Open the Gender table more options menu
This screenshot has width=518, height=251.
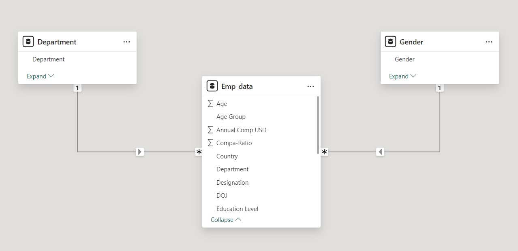(x=489, y=42)
